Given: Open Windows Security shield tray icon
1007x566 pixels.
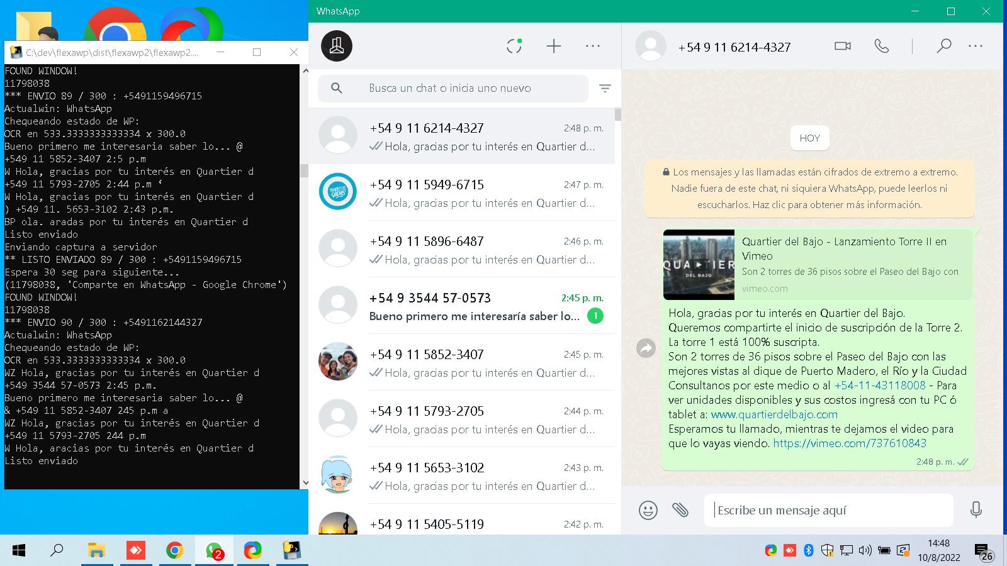Looking at the screenshot, I should [828, 551].
